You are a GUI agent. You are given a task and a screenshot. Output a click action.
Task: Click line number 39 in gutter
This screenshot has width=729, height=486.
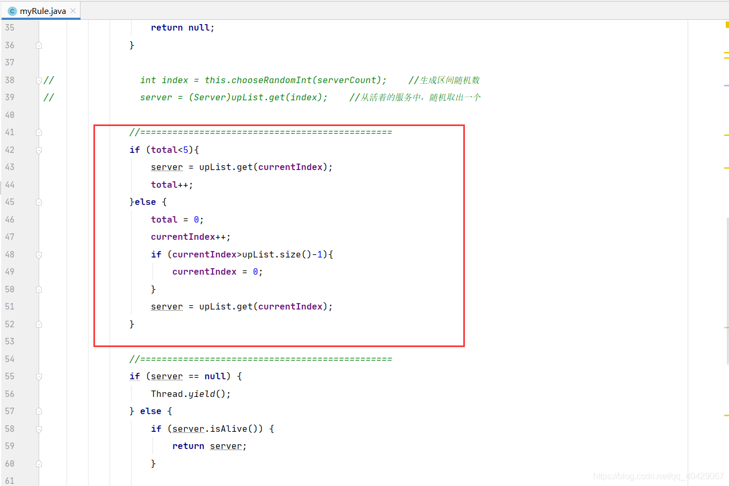point(10,98)
